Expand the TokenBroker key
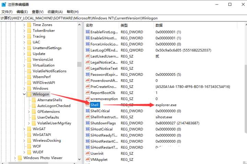This screenshot has height=164, width=247. (24, 31)
